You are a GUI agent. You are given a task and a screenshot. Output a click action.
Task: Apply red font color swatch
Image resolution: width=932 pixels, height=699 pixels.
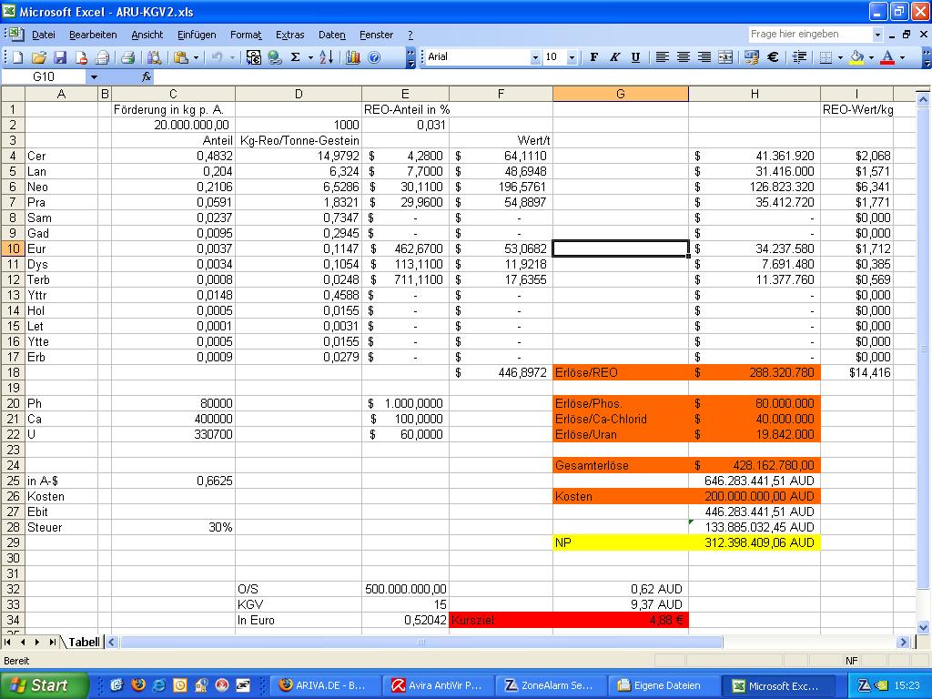(x=888, y=57)
